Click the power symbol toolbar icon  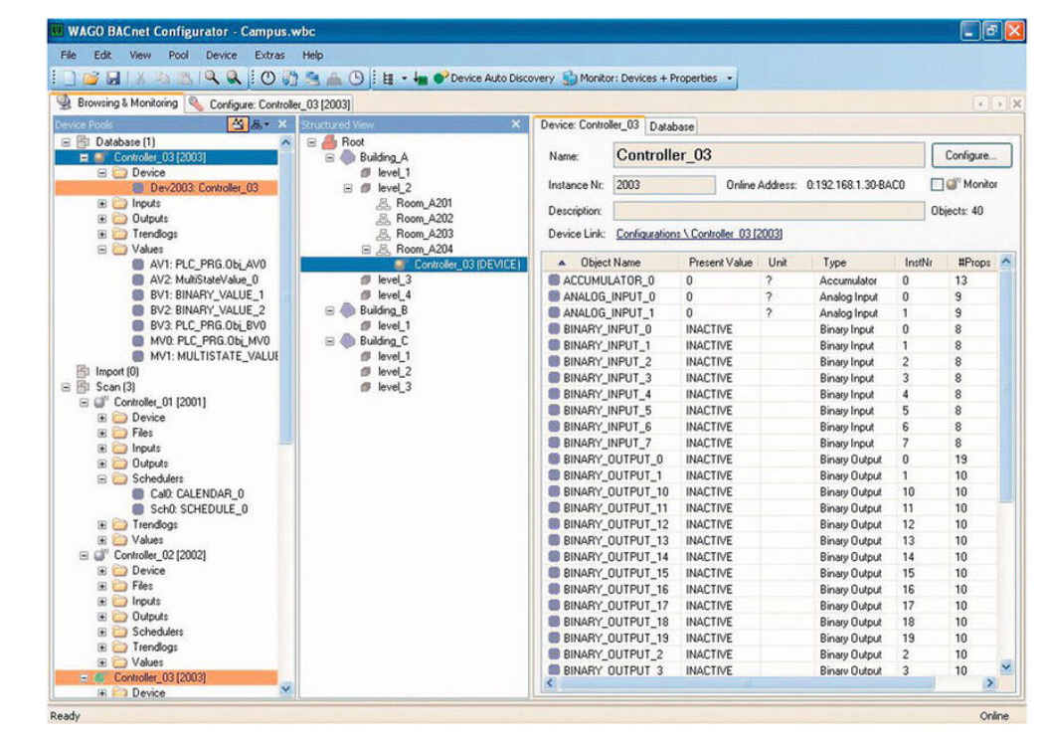coord(268,79)
